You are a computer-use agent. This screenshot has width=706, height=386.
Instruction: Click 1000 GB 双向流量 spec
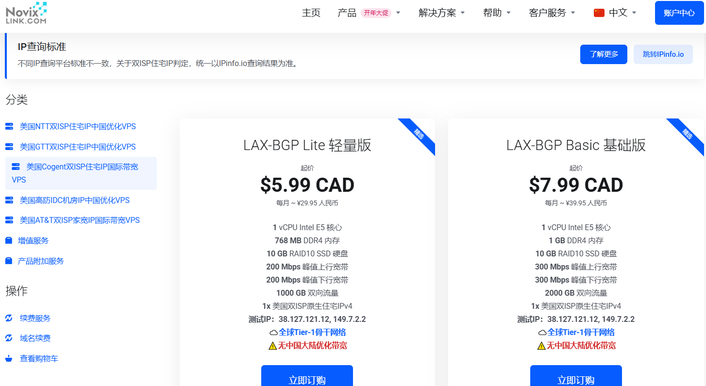(x=307, y=293)
